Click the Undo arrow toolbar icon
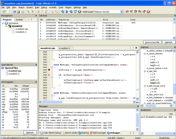The height and width of the screenshot is (139, 176). coord(28,12)
